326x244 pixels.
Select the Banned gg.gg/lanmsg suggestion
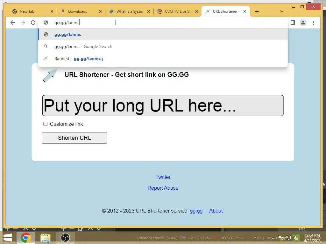coord(163,58)
